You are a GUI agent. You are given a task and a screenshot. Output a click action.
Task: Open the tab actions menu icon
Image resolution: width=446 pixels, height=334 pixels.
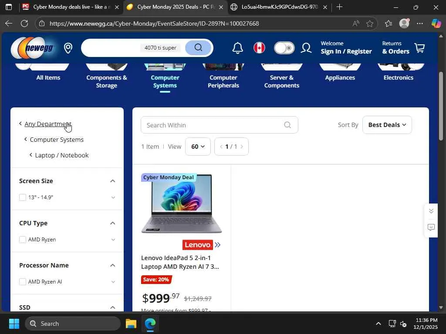coord(9,7)
